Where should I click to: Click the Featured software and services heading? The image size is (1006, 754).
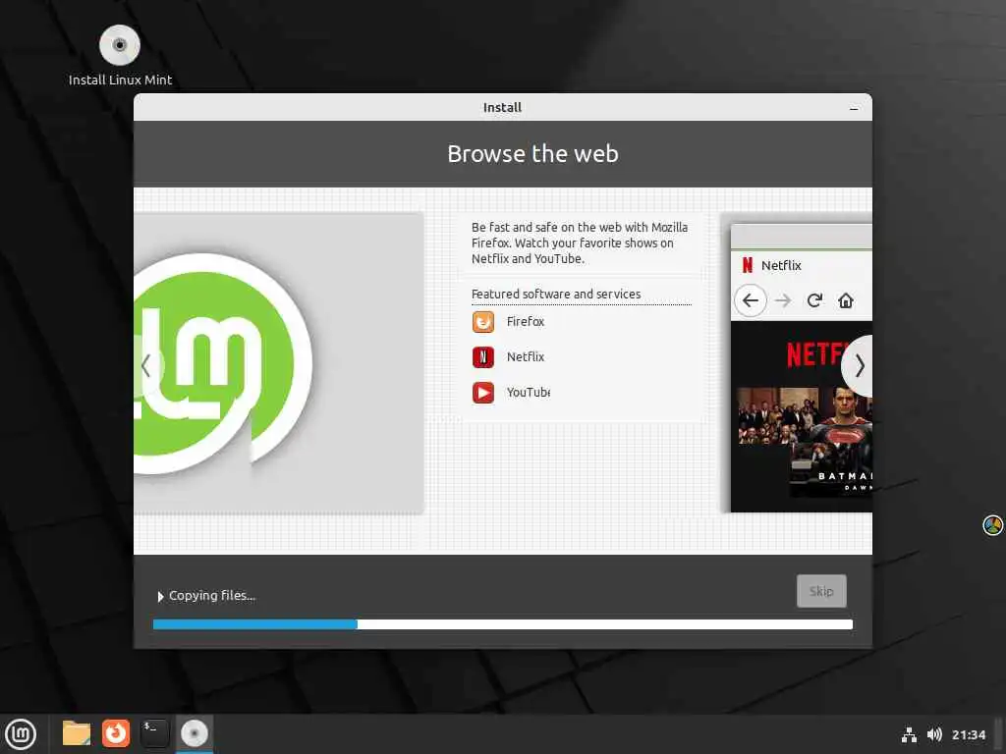[x=556, y=294]
